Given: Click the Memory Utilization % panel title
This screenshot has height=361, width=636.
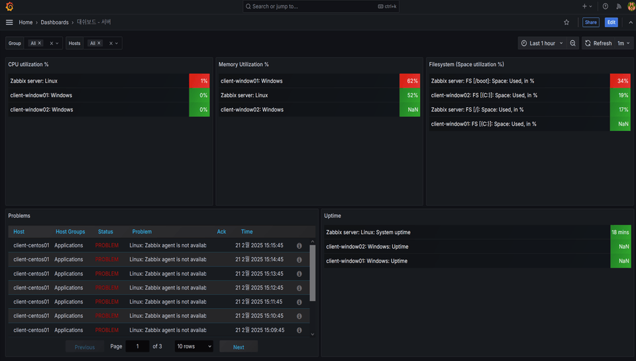Looking at the screenshot, I should pos(243,64).
